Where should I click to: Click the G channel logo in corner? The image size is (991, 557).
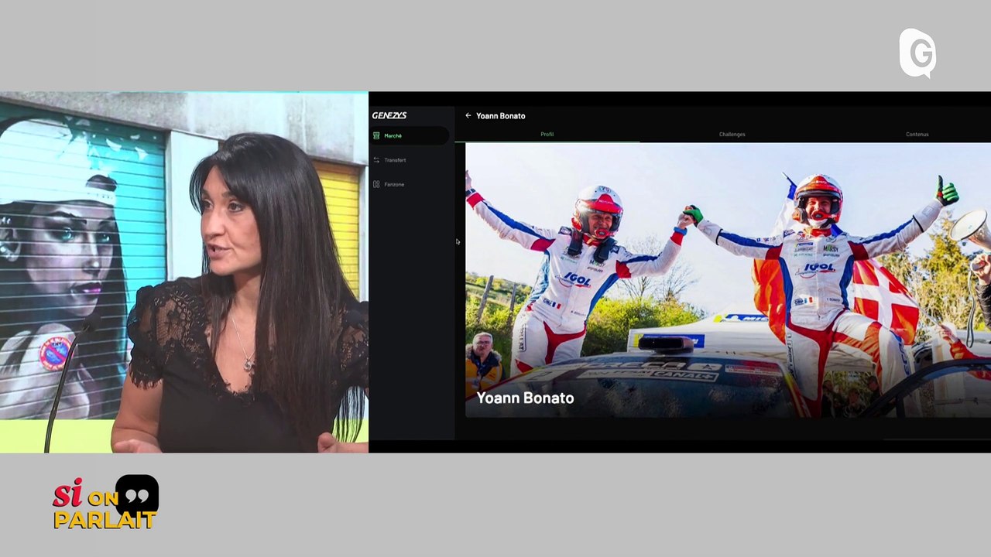(x=917, y=53)
